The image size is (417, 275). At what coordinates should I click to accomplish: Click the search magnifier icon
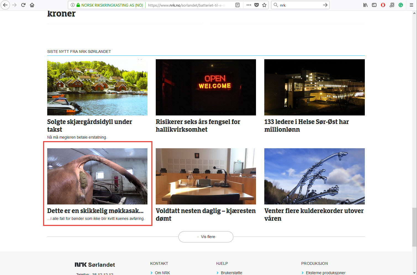point(276,5)
